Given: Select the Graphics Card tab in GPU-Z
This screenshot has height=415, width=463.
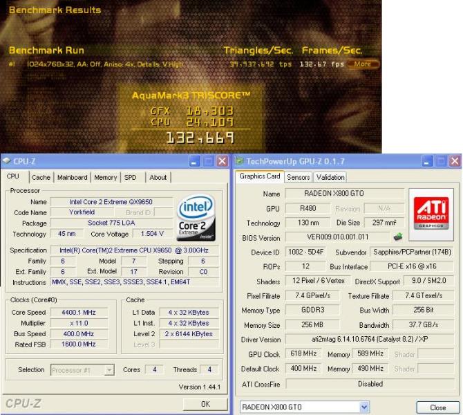Looking at the screenshot, I should [260, 176].
